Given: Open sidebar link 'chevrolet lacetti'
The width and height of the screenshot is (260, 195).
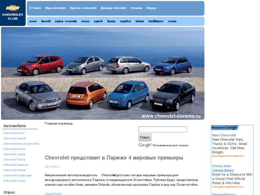Looking at the screenshot, I should [15, 138].
